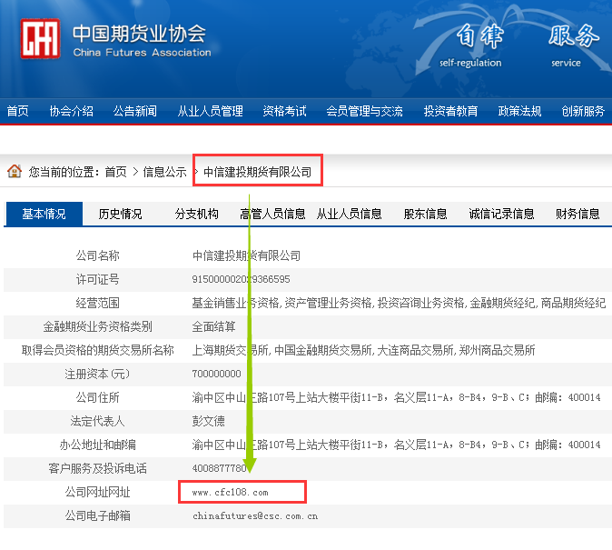Image resolution: width=612 pixels, height=550 pixels.
Task: Click the China Futures Association red logo
Action: [40, 39]
